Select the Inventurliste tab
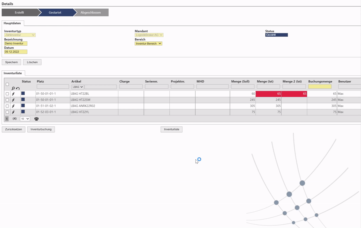Viewport: 361px width, 228px height. point(13,73)
